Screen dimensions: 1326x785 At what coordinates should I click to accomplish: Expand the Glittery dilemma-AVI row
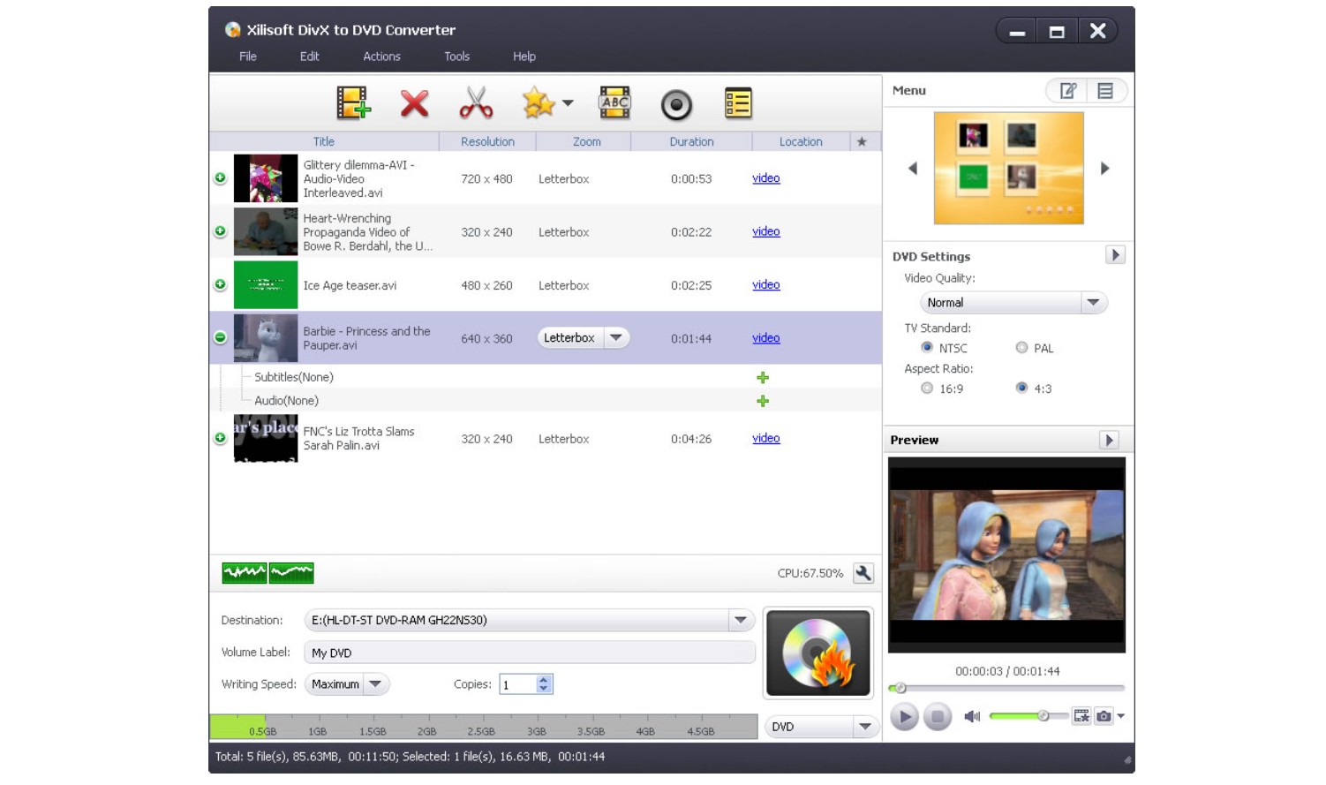[221, 178]
